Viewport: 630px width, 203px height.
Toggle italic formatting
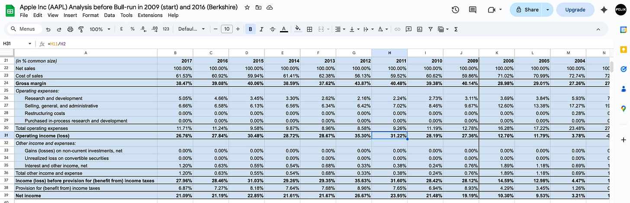click(x=261, y=29)
